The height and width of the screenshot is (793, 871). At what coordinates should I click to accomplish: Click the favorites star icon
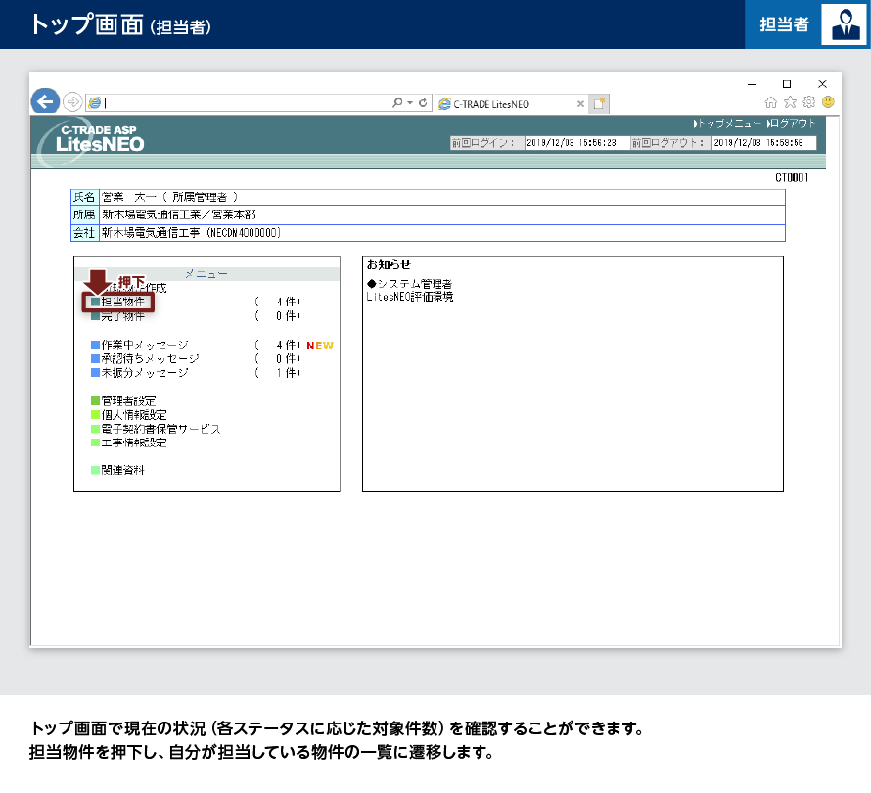pyautogui.click(x=790, y=102)
